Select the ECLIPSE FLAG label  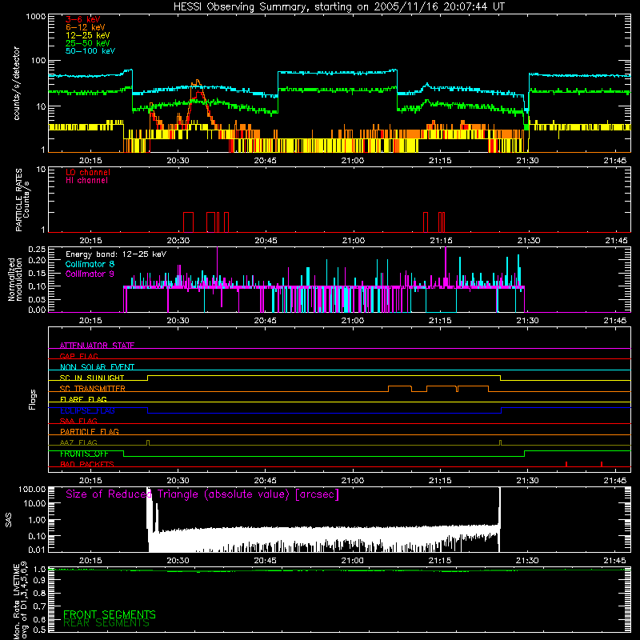pos(87,410)
